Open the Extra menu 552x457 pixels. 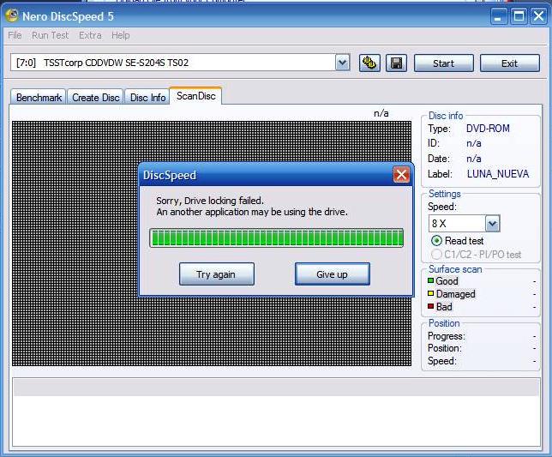tap(90, 35)
